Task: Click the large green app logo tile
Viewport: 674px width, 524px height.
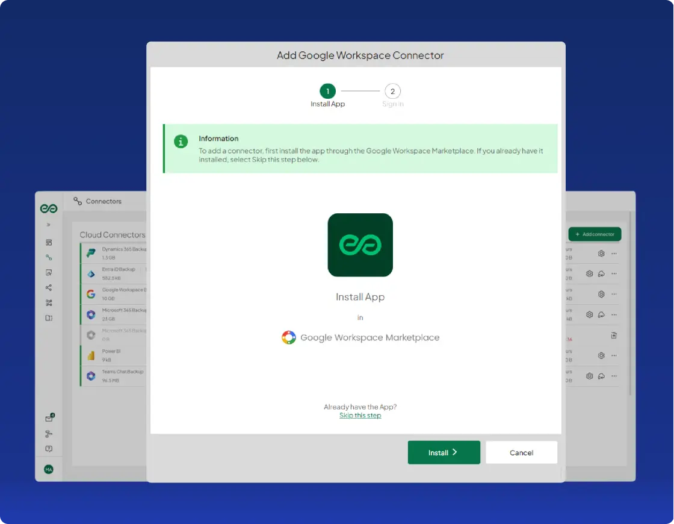Action: pos(360,245)
